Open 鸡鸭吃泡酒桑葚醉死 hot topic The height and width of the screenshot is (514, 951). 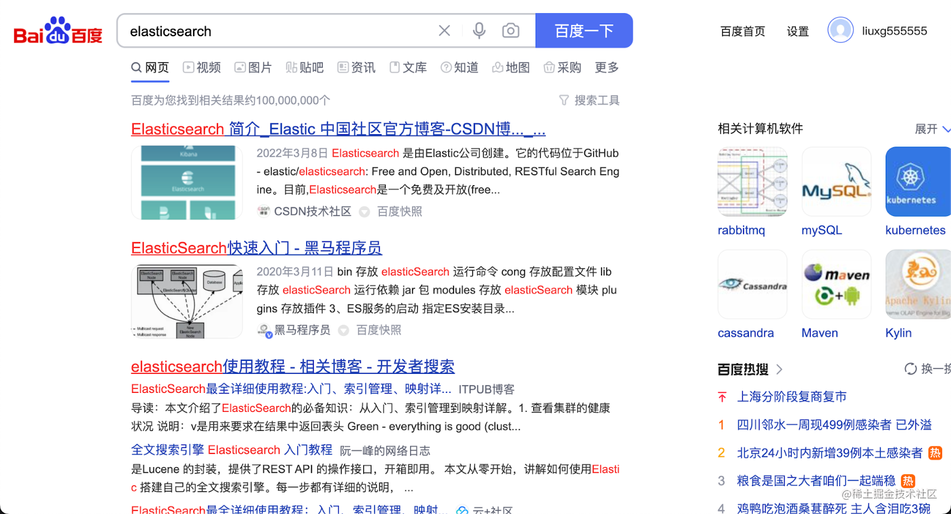(834, 508)
